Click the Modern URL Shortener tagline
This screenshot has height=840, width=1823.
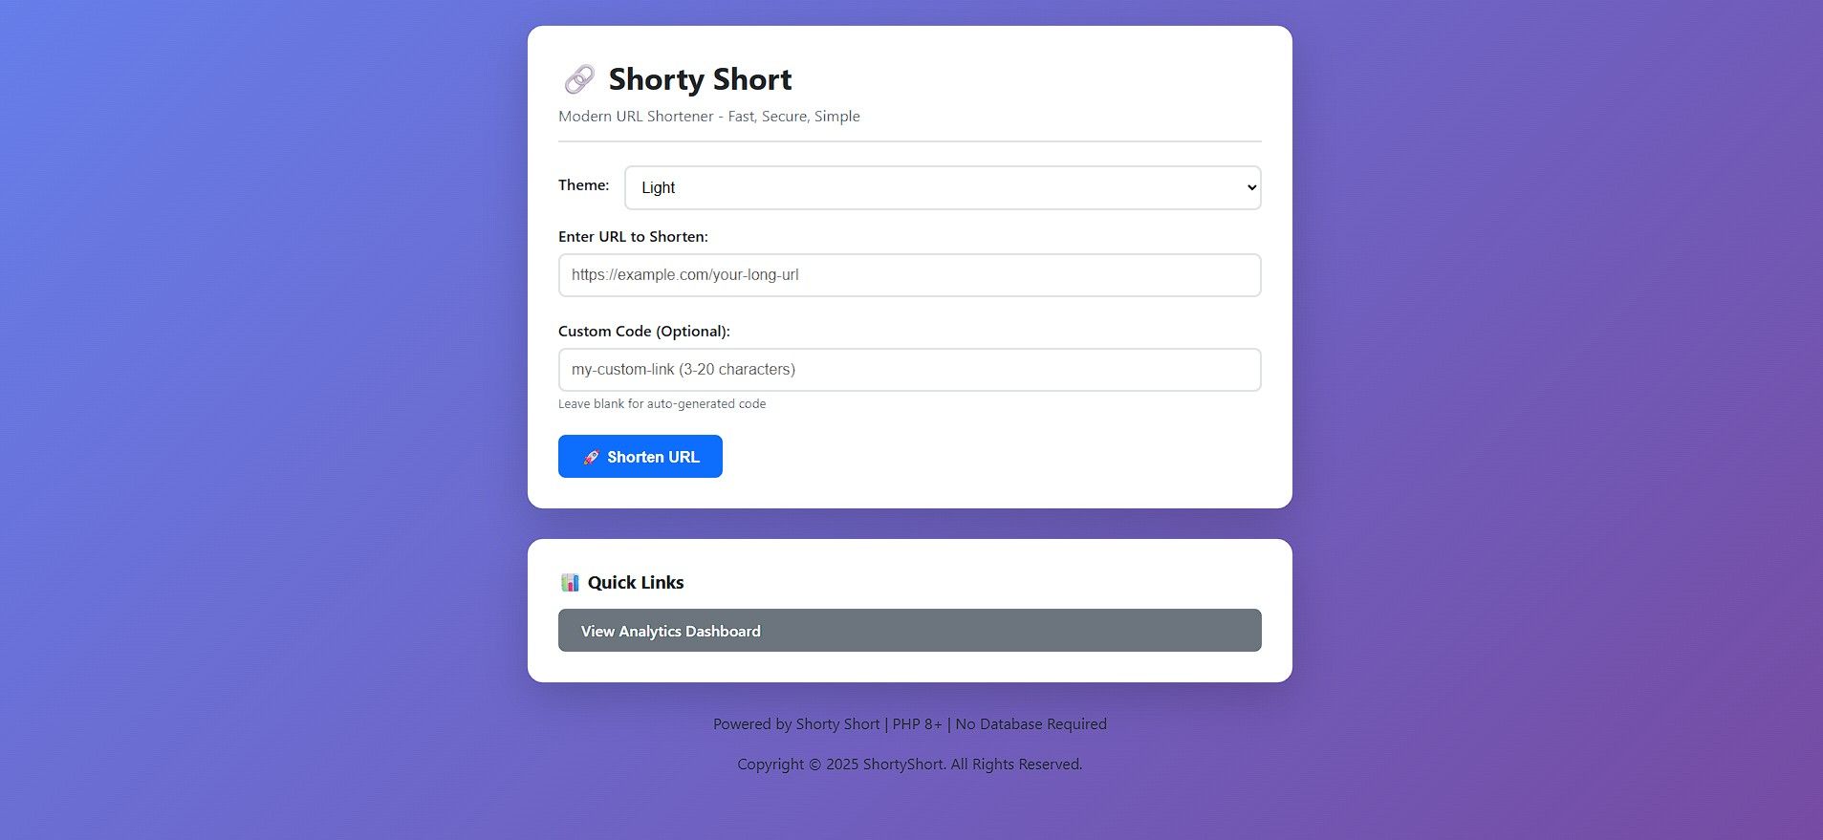pos(708,117)
